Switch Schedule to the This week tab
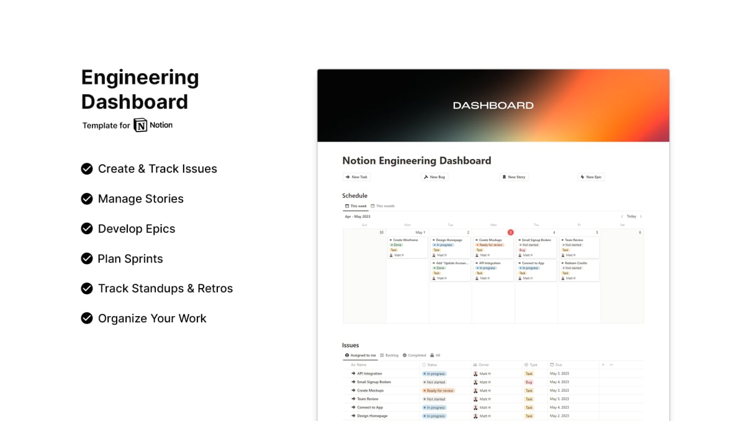The image size is (748, 421). (356, 206)
